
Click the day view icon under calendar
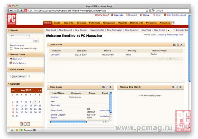click(x=21, y=124)
